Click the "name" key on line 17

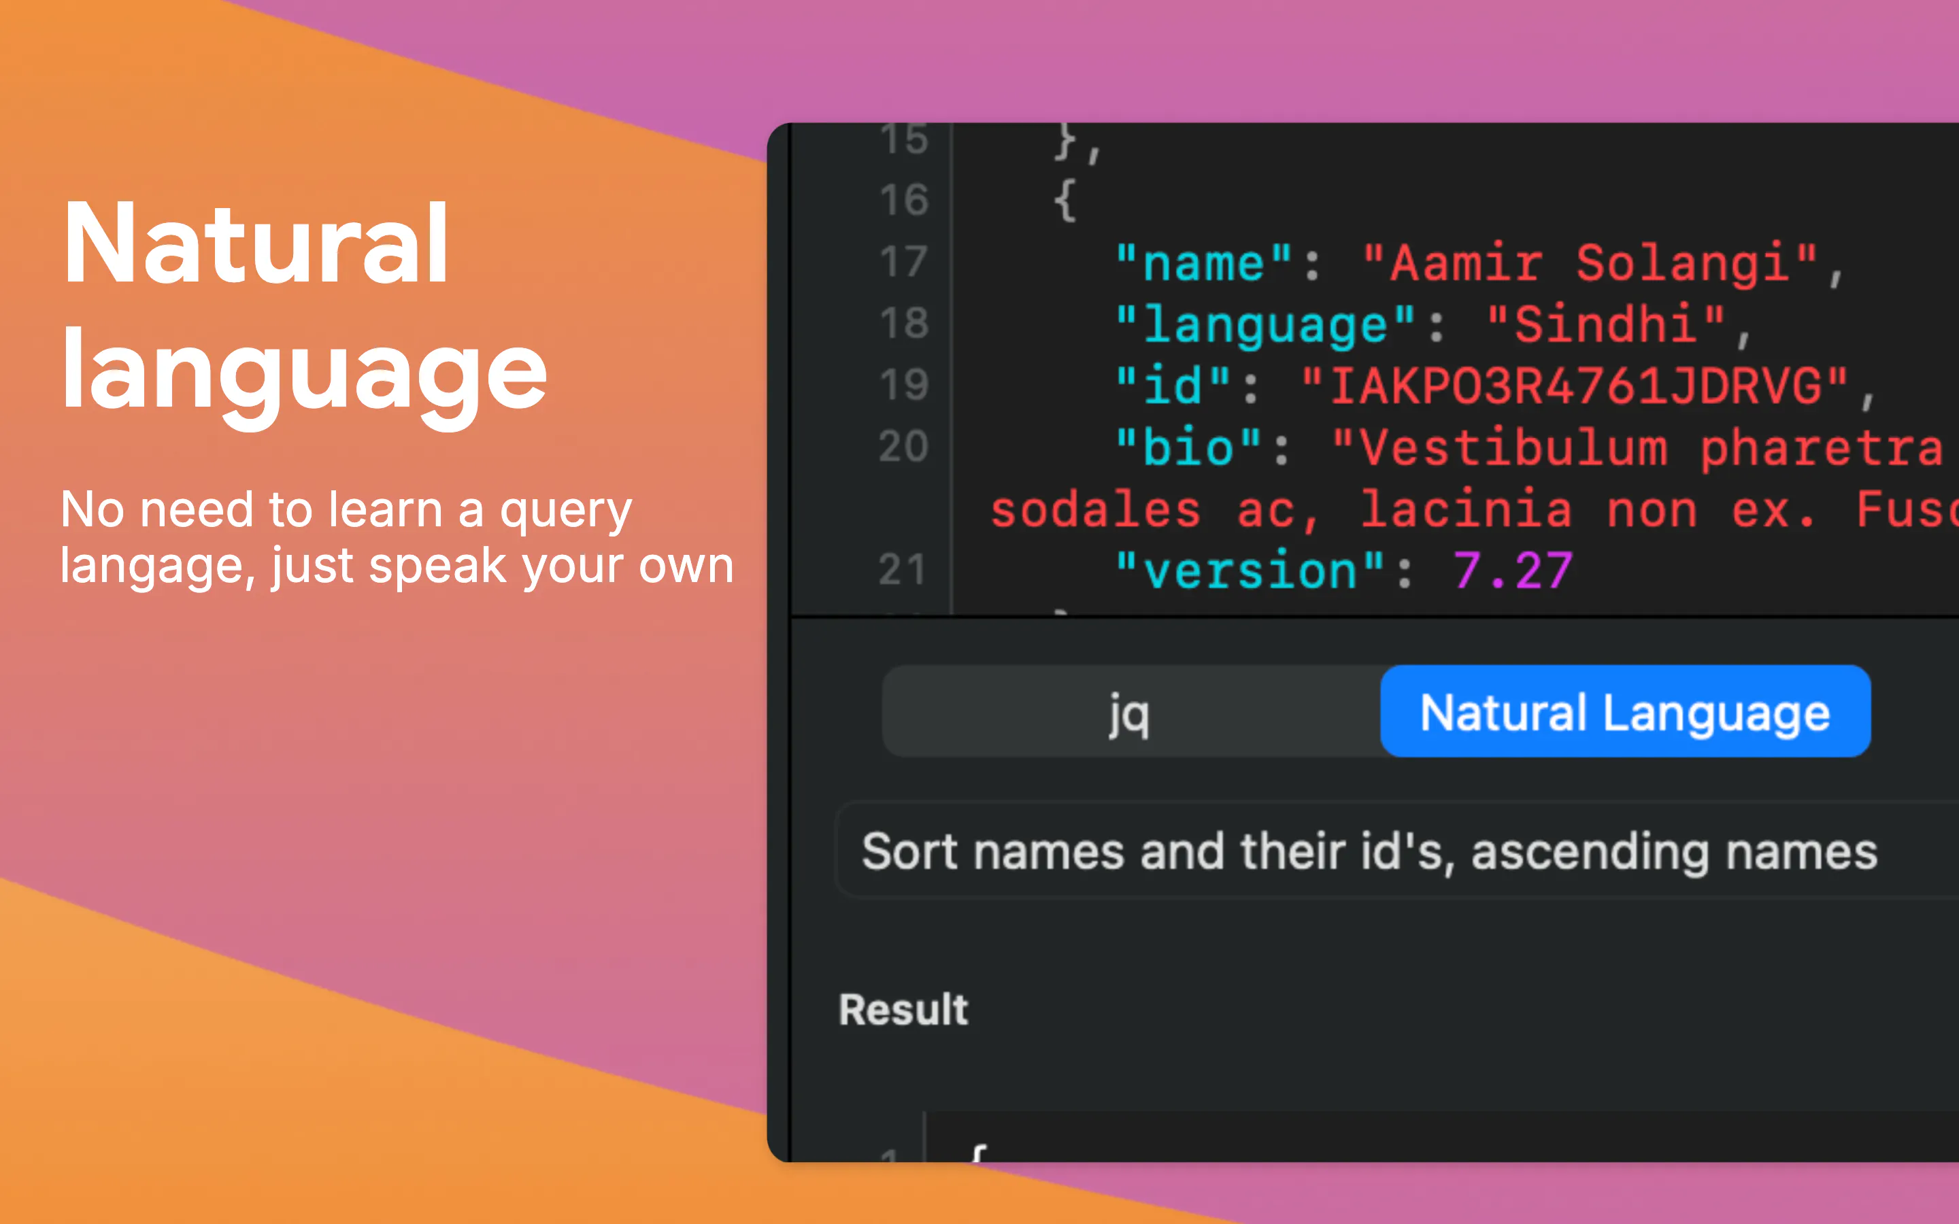(x=1204, y=263)
